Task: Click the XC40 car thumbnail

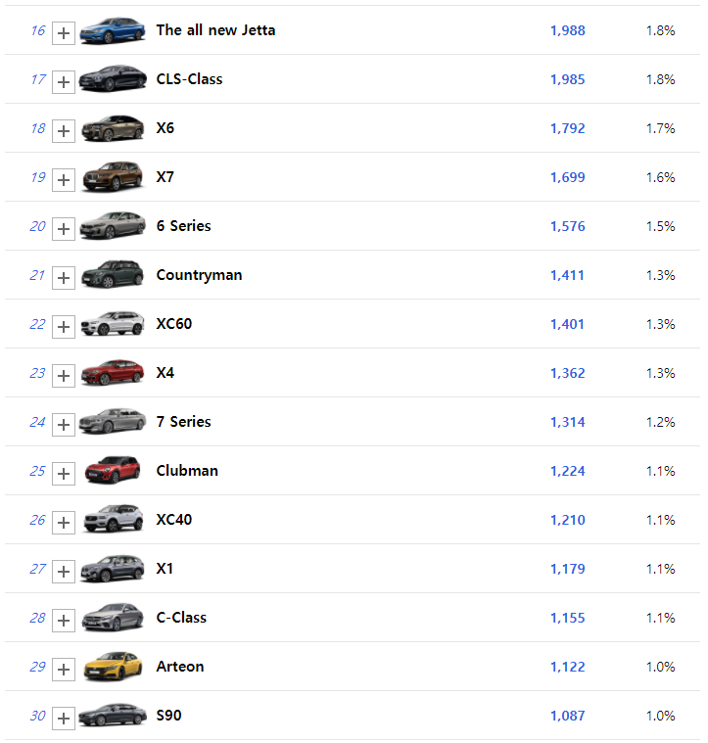Action: tap(113, 519)
